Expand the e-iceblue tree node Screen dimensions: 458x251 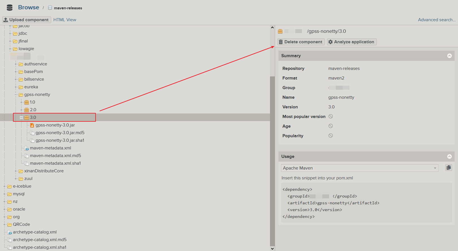click(5, 186)
